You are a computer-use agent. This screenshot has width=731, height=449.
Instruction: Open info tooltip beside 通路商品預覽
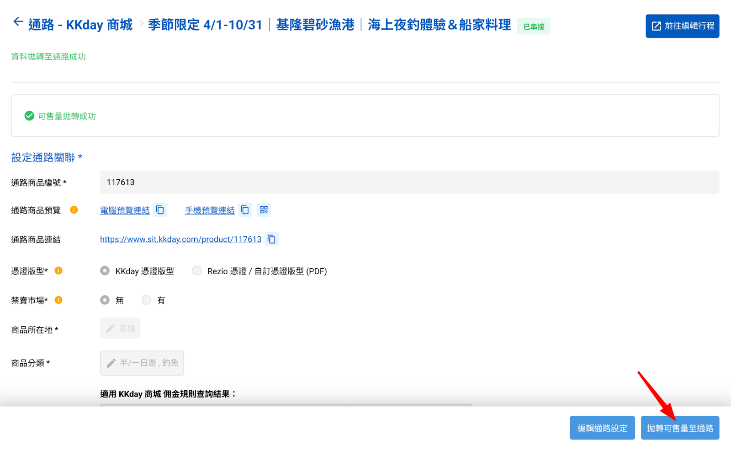(x=74, y=210)
